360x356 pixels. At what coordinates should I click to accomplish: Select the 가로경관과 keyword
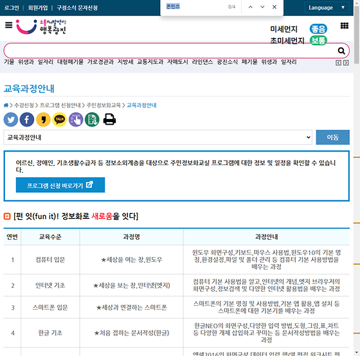pos(100,62)
